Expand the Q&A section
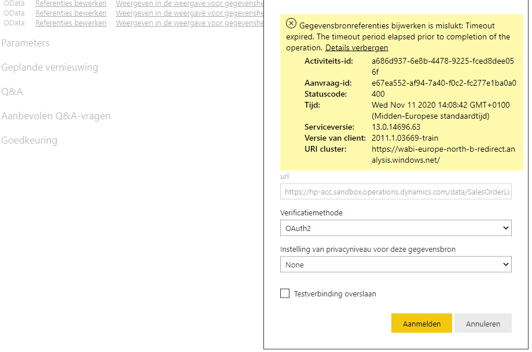Screen dimensions: 532x352 (12, 91)
